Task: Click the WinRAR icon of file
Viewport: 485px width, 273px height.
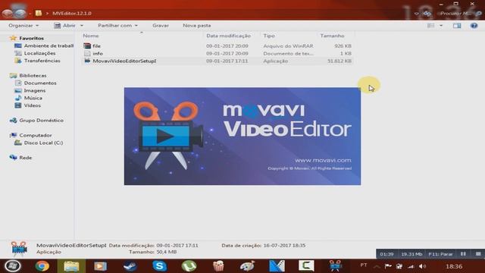Action: (x=87, y=45)
